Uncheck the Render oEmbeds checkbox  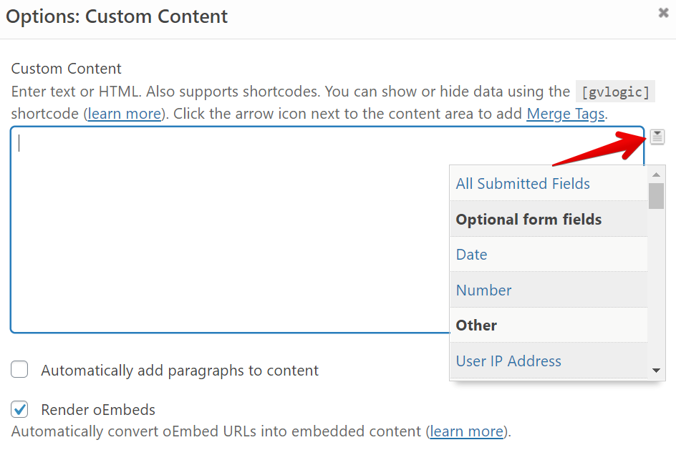click(x=20, y=410)
